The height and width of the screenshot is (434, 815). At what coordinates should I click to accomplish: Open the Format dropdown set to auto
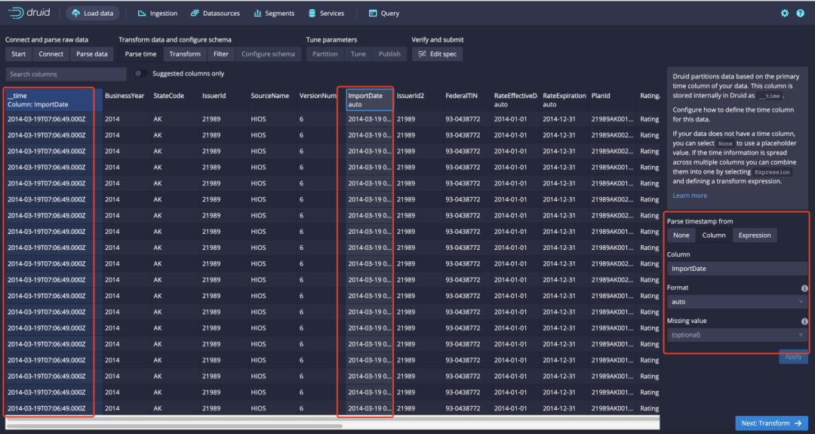pos(737,302)
